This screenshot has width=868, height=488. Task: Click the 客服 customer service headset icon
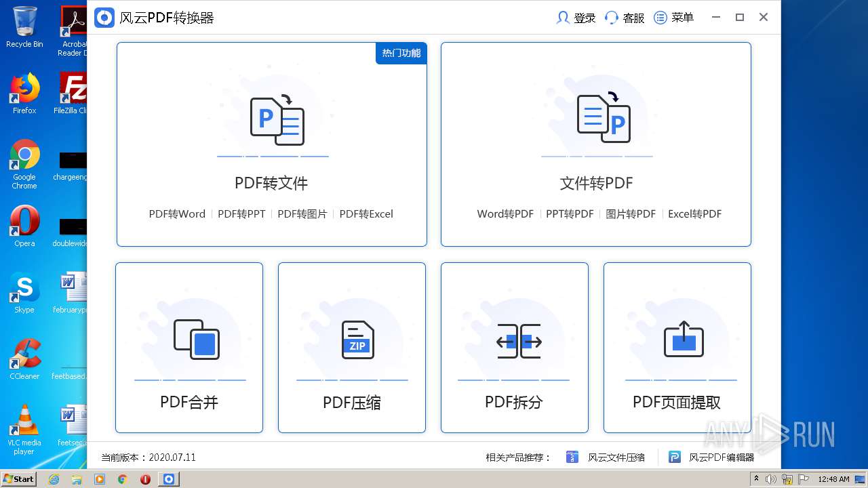[x=612, y=18]
